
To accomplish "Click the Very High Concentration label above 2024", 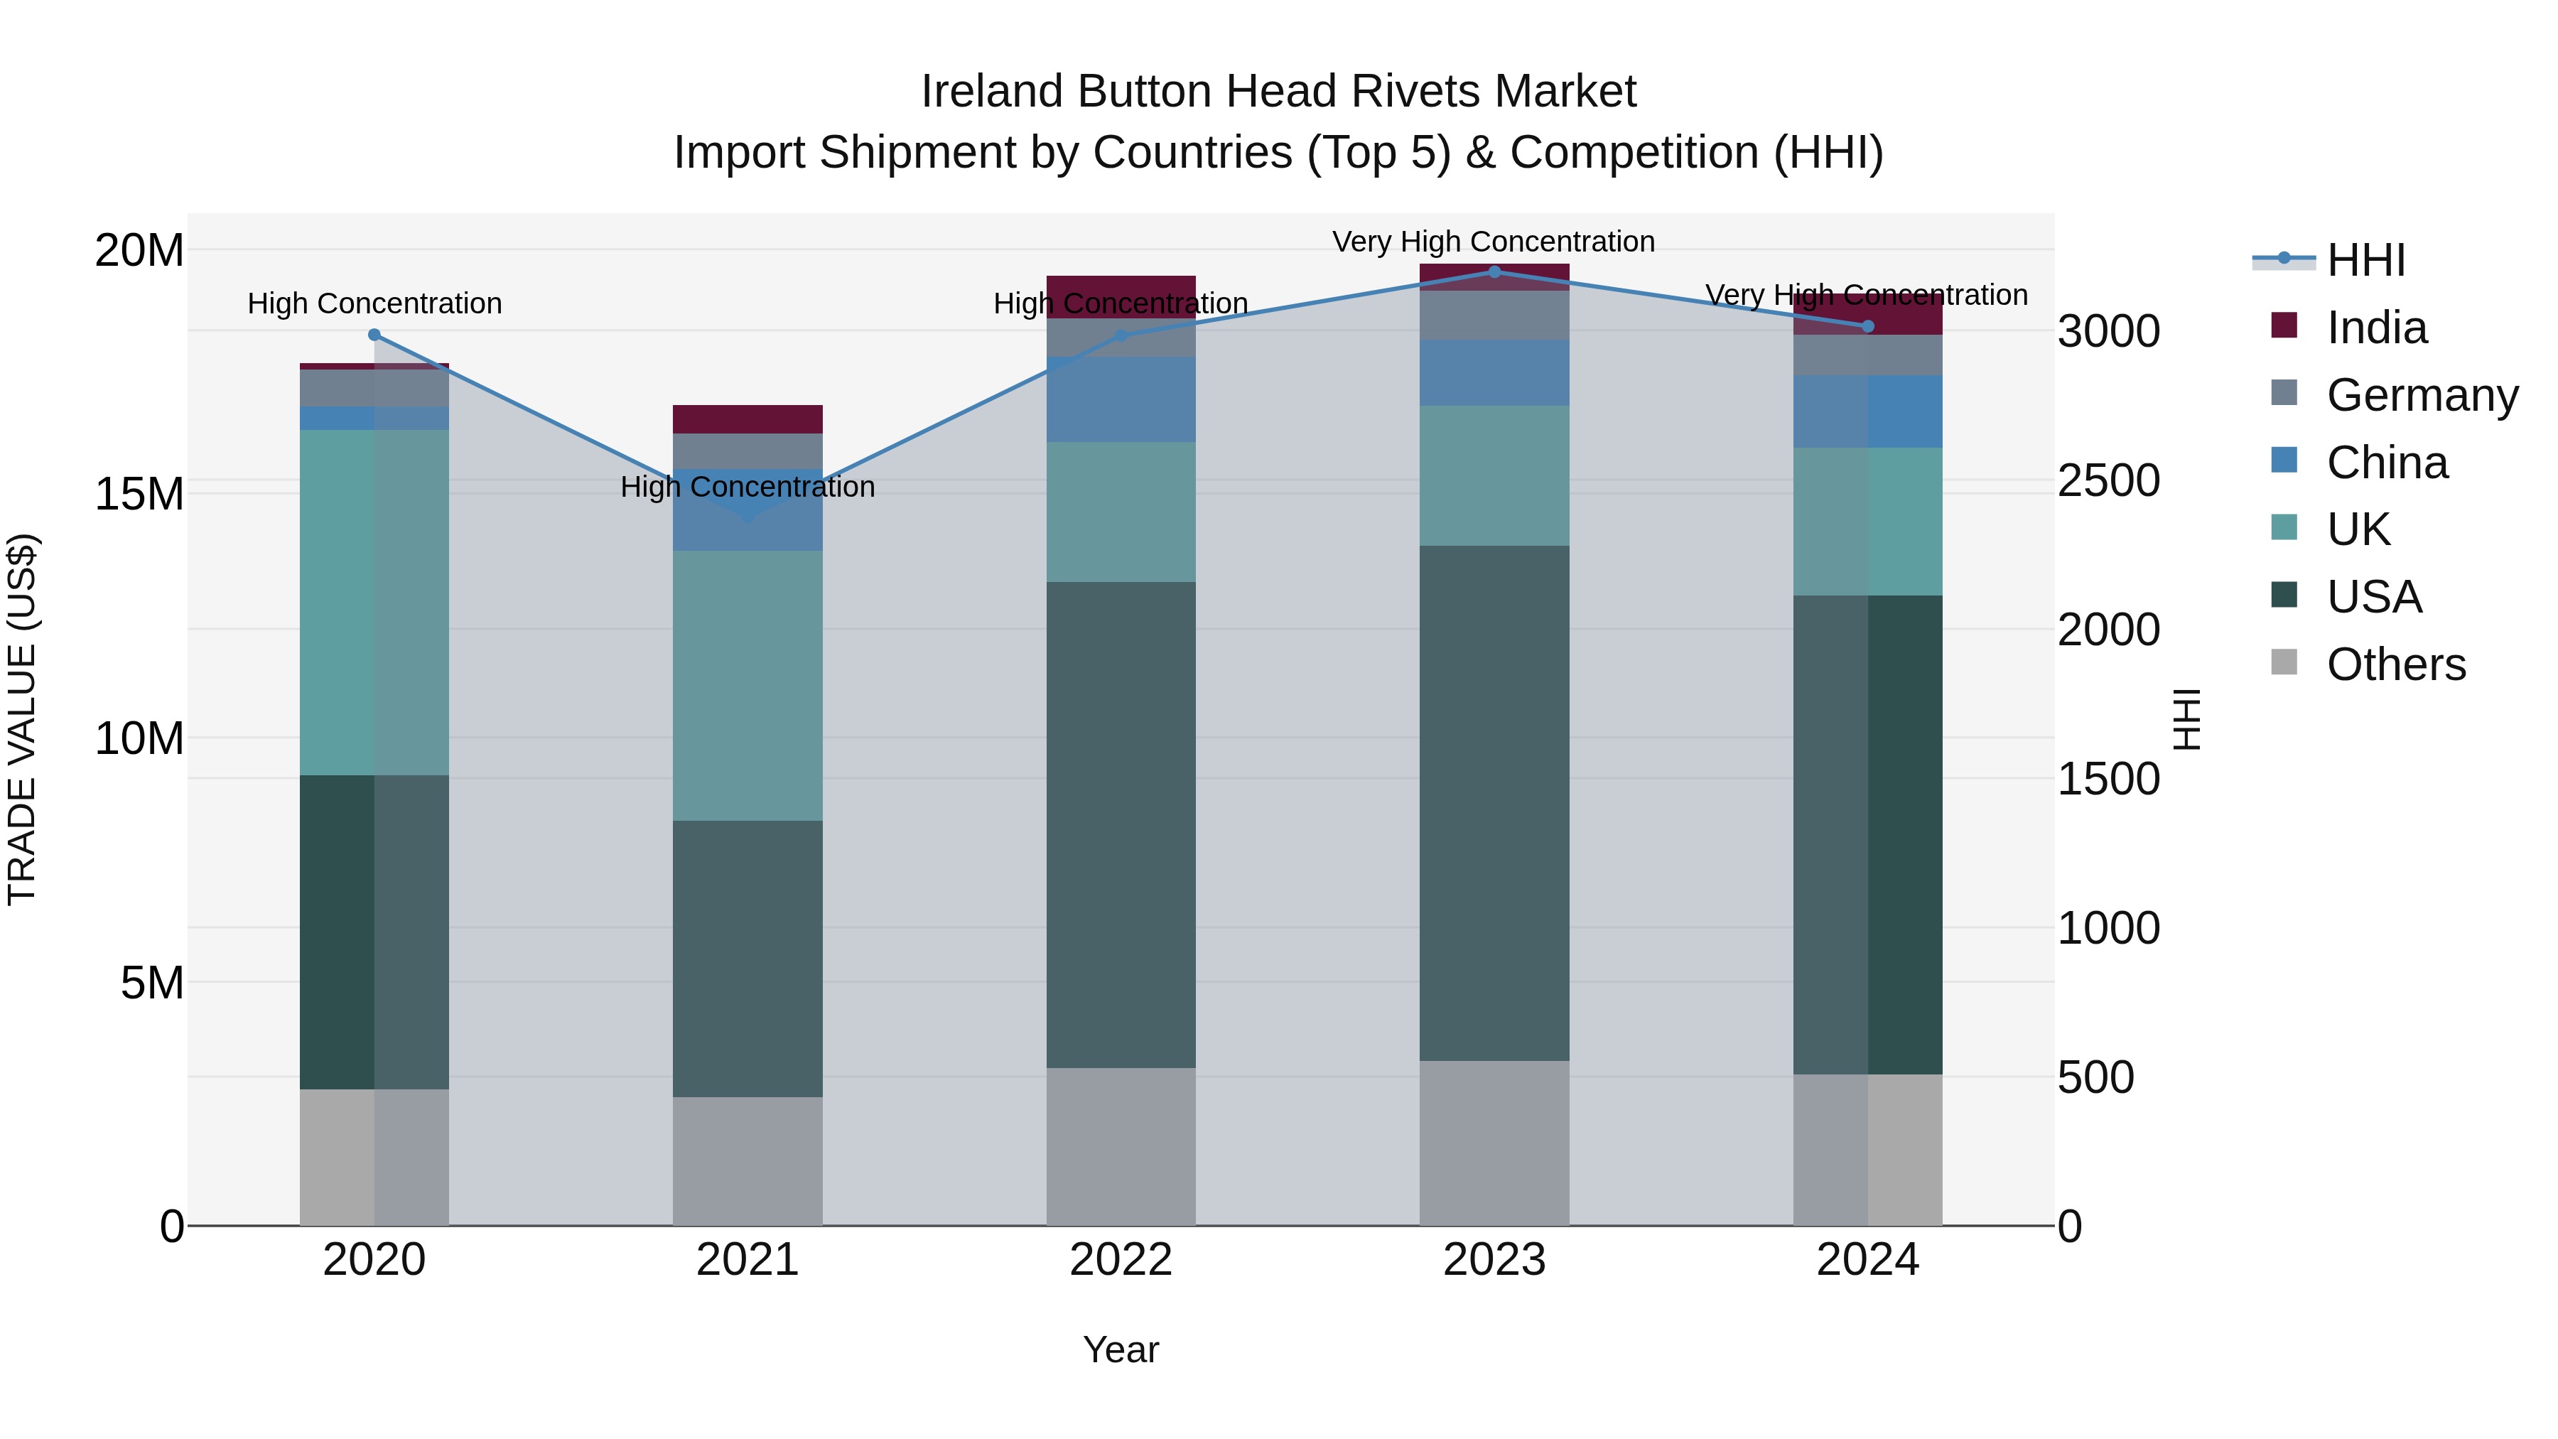I will click(1867, 295).
